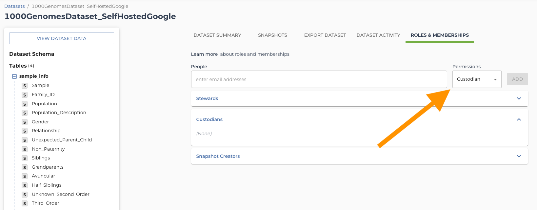Open the Snapshots tab
537x210 pixels.
coord(272,35)
